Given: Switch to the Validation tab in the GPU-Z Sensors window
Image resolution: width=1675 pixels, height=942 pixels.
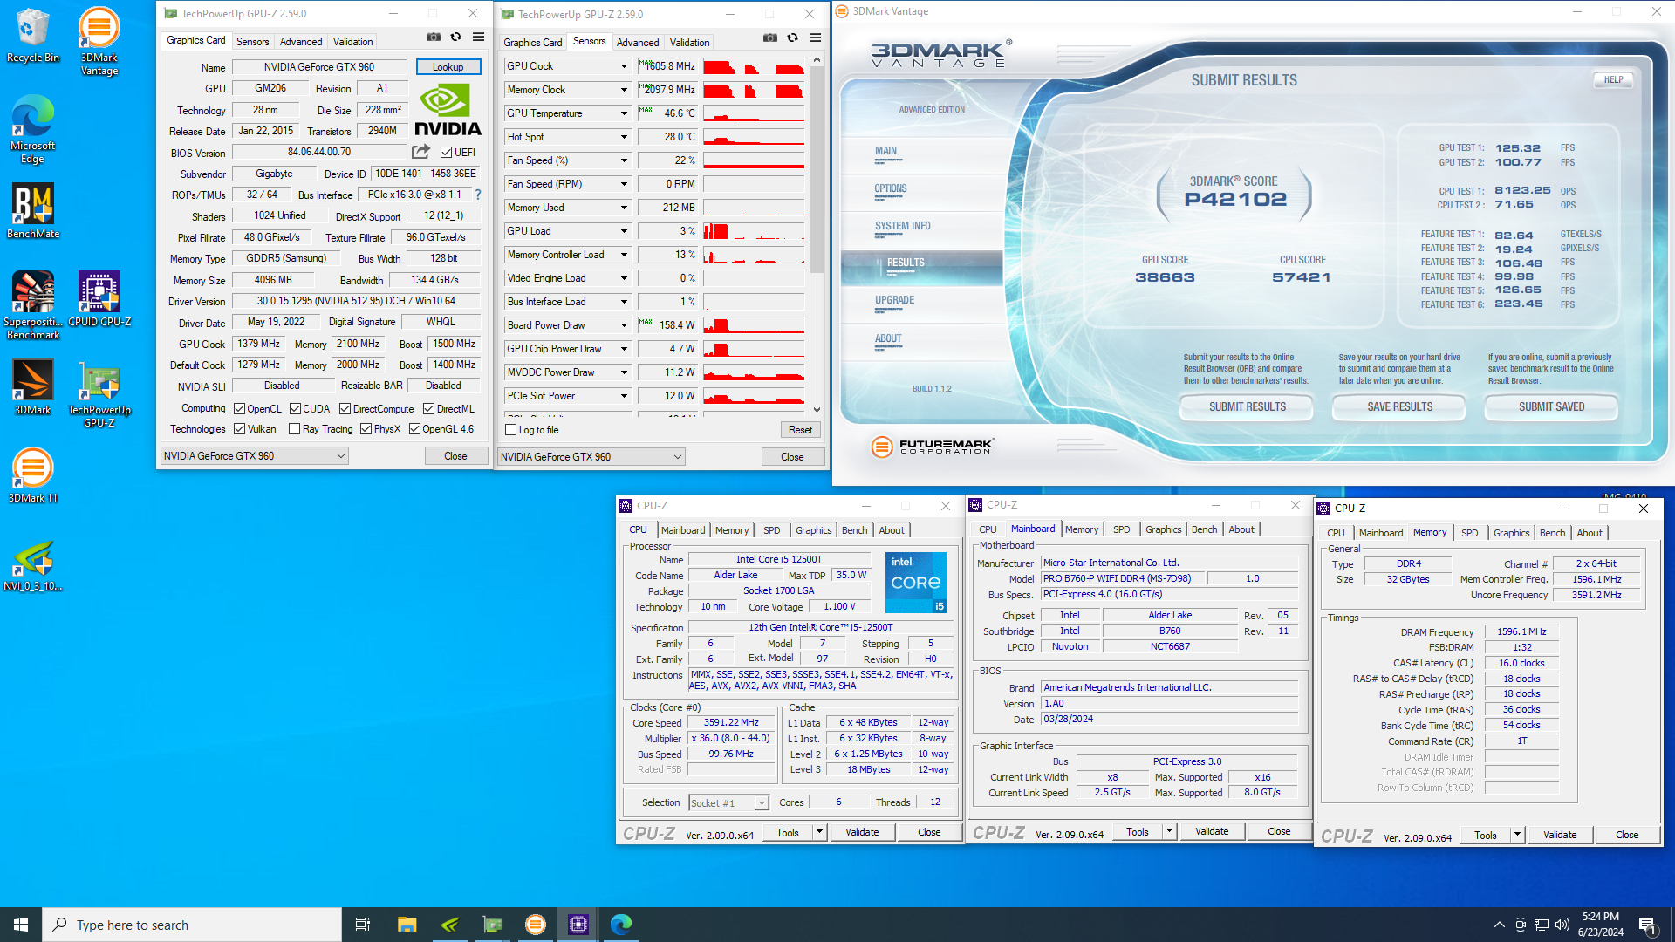Looking at the screenshot, I should coord(689,42).
